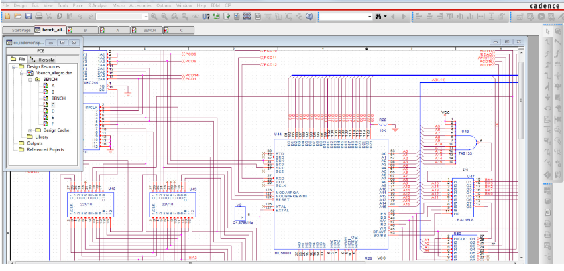Click the Print toolbar icon
The width and height of the screenshot is (564, 271).
(39, 17)
